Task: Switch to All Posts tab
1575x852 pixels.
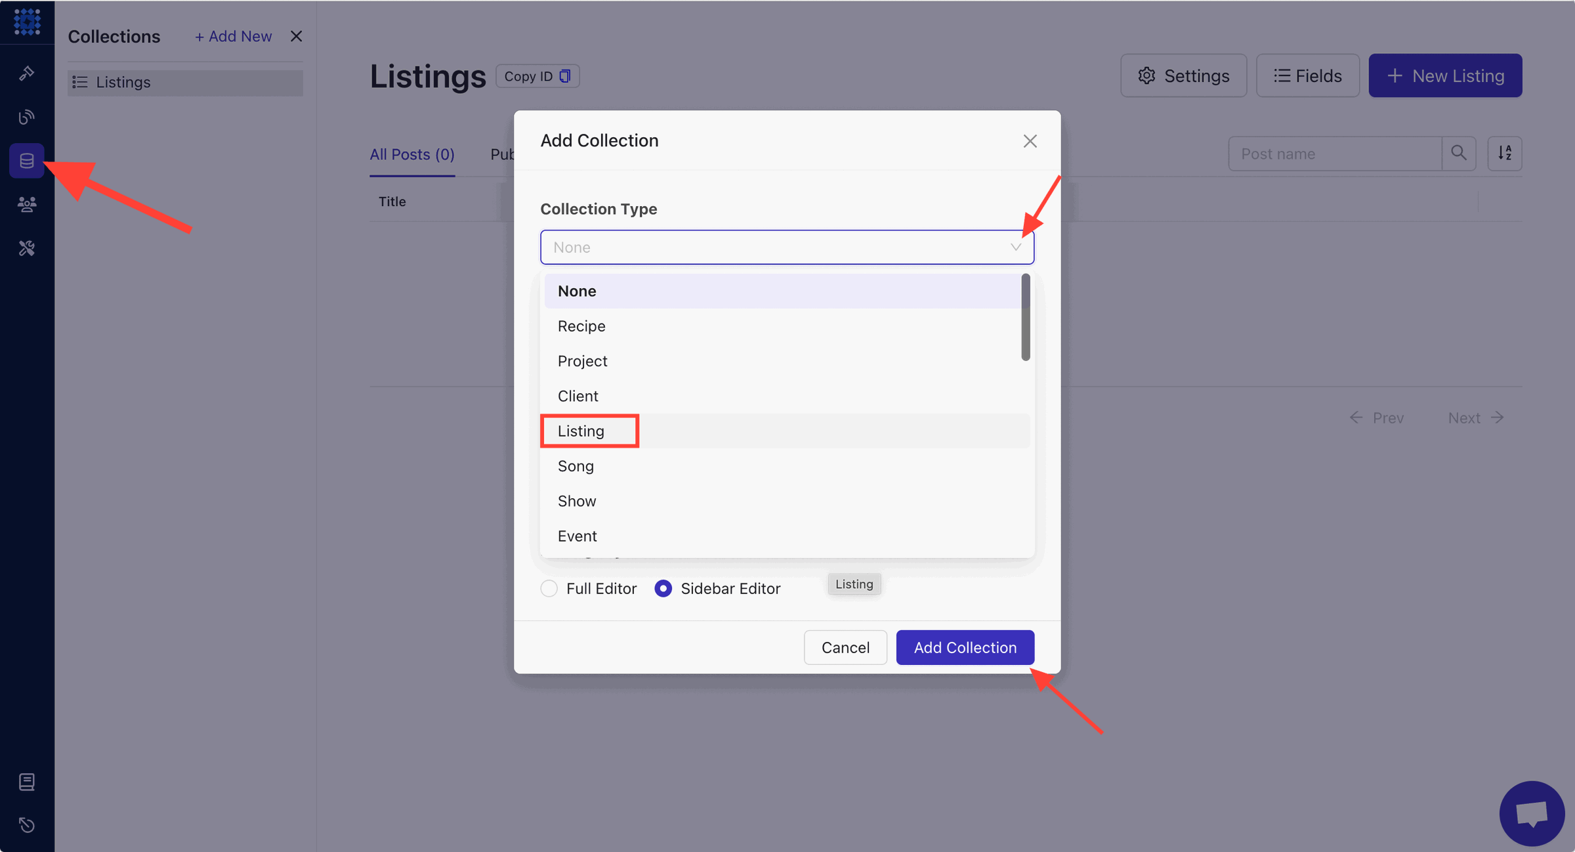Action: tap(412, 154)
